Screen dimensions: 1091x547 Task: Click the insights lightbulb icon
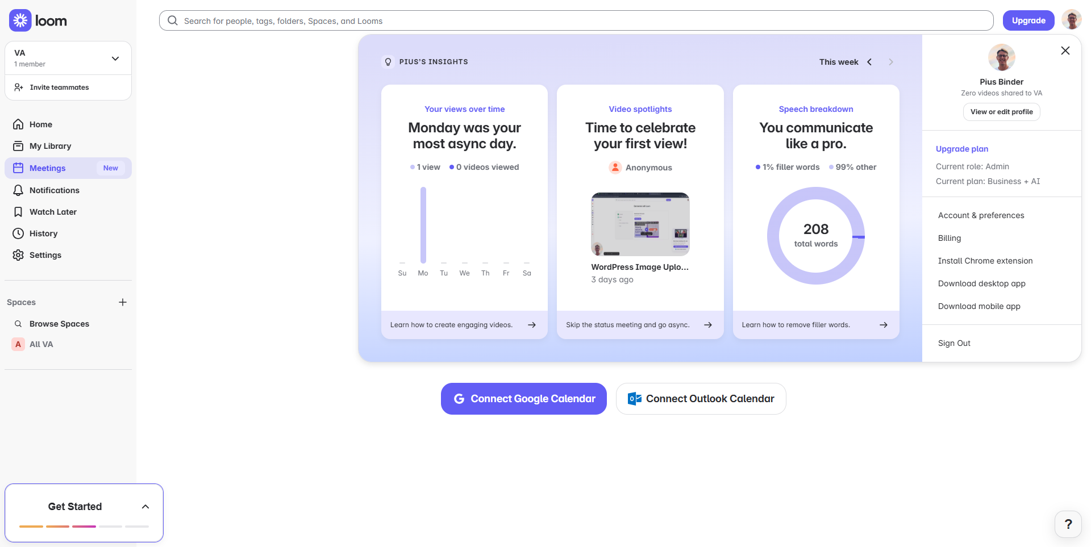388,62
